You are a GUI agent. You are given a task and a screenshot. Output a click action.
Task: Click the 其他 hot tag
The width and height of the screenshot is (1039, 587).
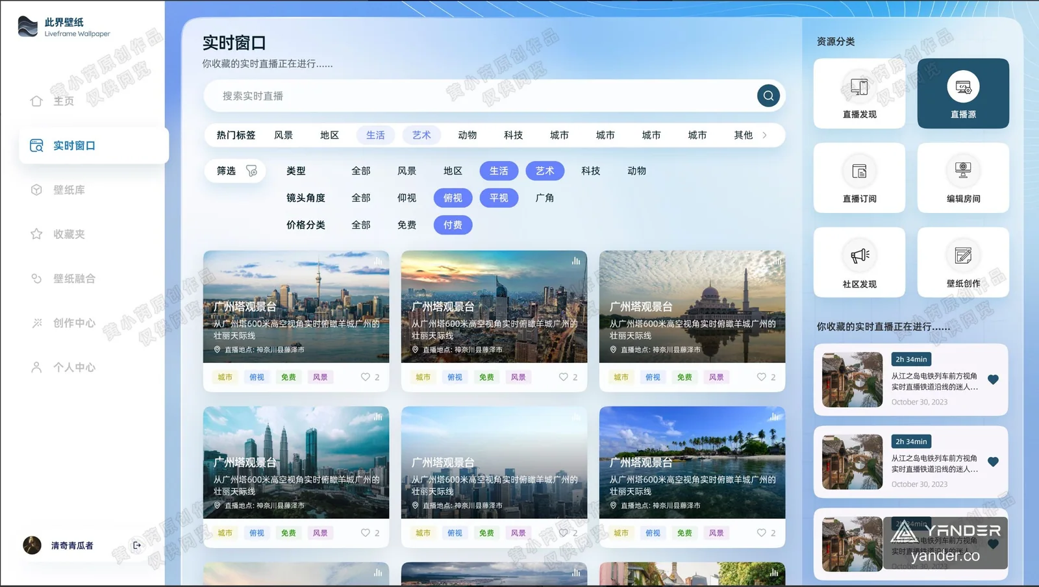(743, 135)
